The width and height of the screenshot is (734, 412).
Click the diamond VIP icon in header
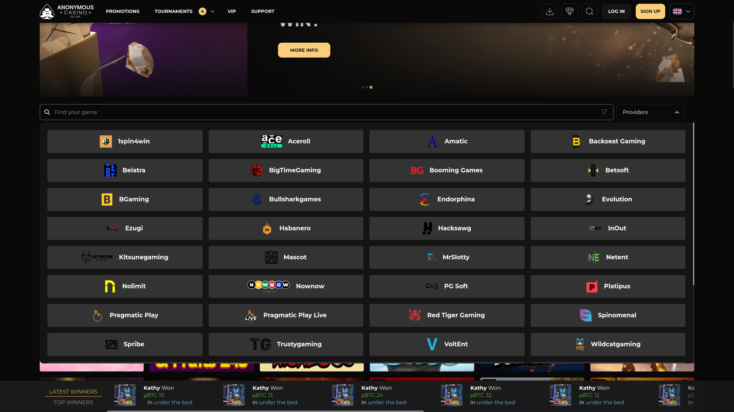coord(570,11)
